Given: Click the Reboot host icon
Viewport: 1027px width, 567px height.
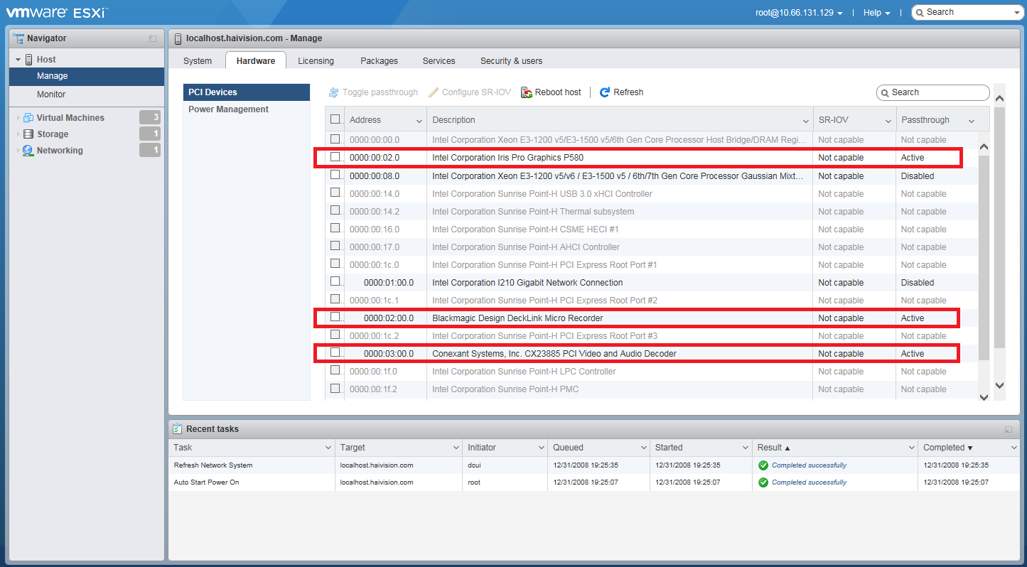Looking at the screenshot, I should pos(527,92).
